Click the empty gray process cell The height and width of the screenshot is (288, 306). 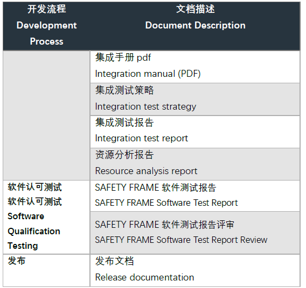click(x=46, y=116)
